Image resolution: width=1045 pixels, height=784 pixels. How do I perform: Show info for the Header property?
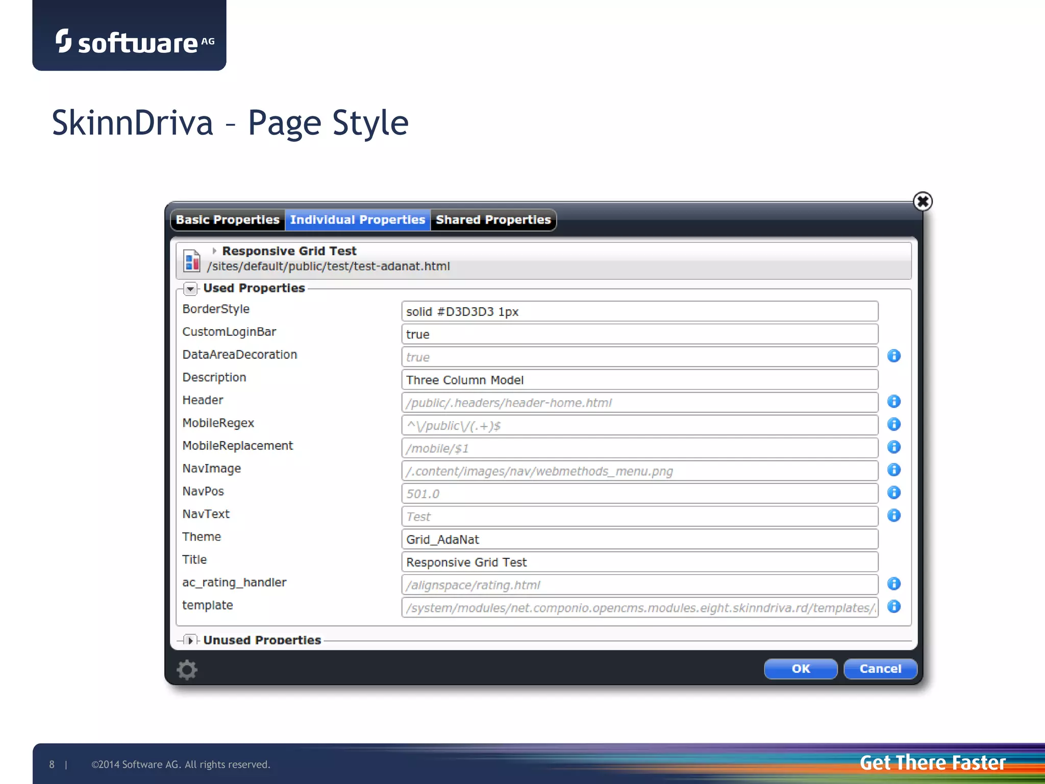coord(893,401)
